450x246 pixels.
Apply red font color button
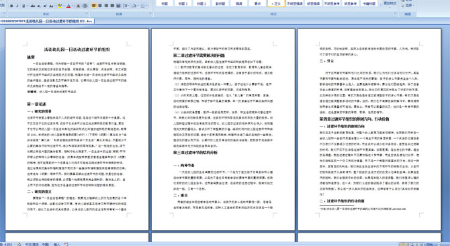point(69,6)
